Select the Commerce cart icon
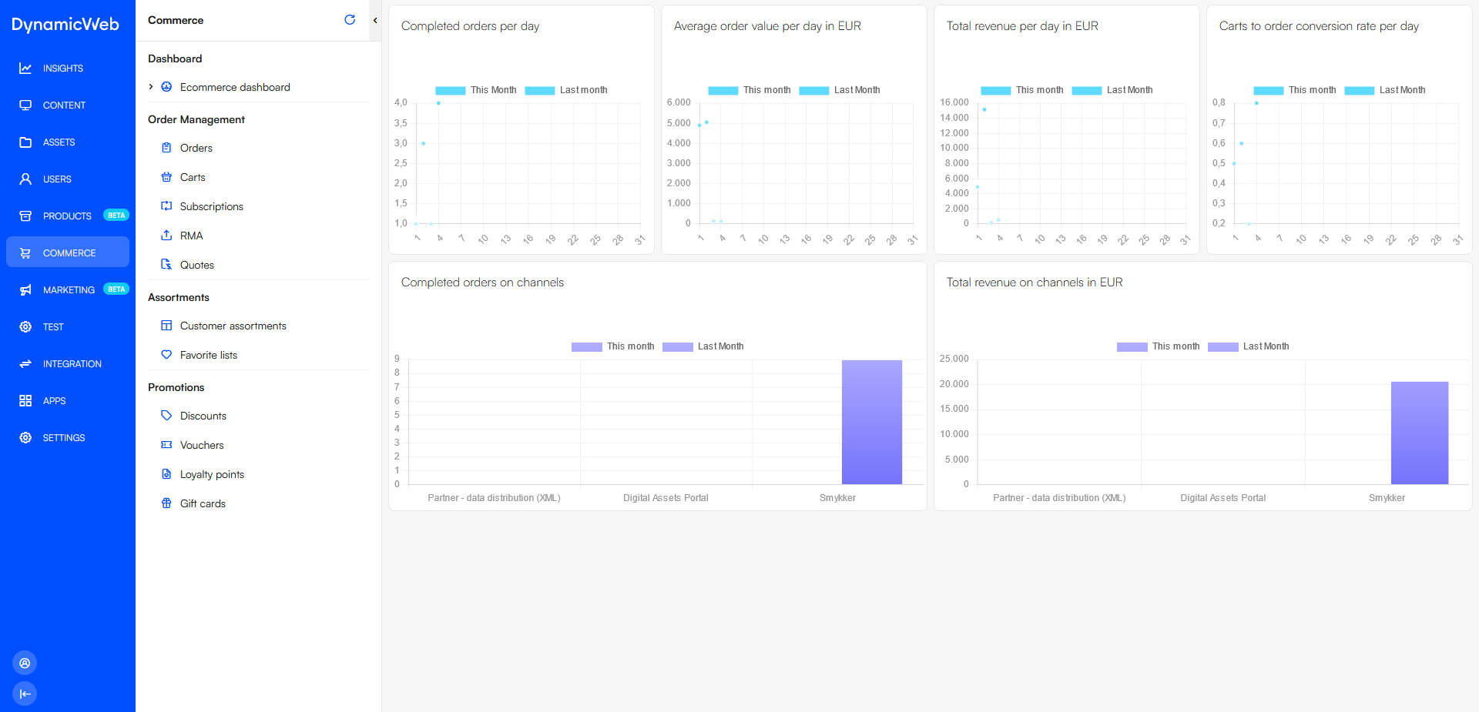The image size is (1479, 712). [x=25, y=253]
